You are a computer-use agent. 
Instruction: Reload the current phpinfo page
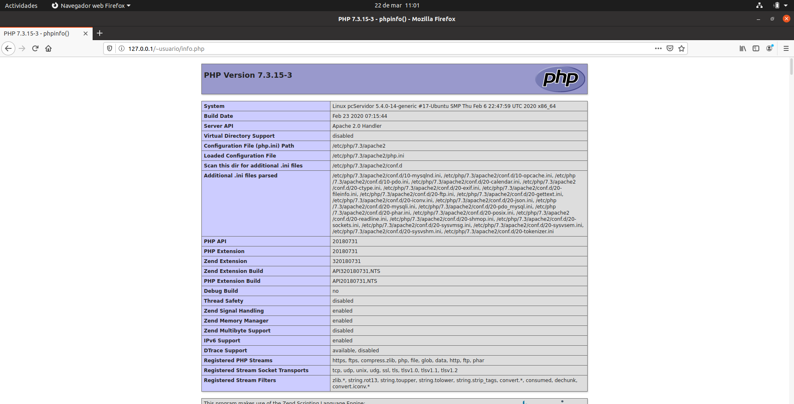point(35,48)
